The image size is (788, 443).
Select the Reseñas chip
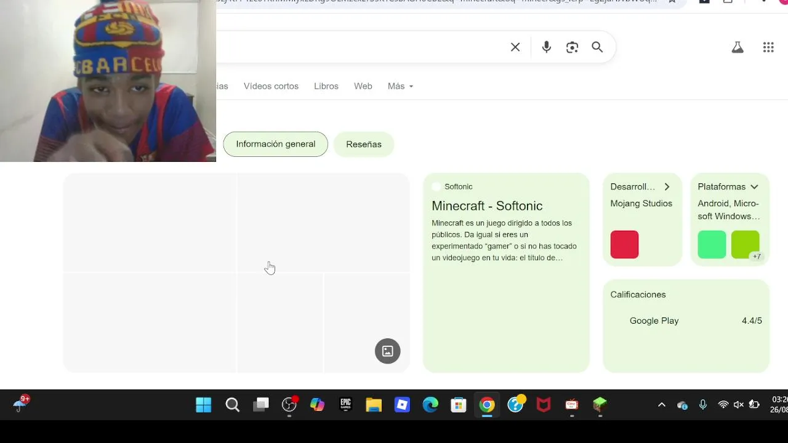(364, 144)
